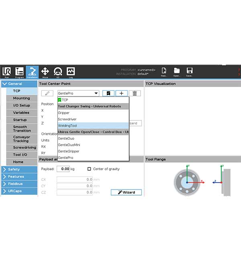Open the Run screen icon
This screenshot has width=241, height=261.
coord(7,72)
